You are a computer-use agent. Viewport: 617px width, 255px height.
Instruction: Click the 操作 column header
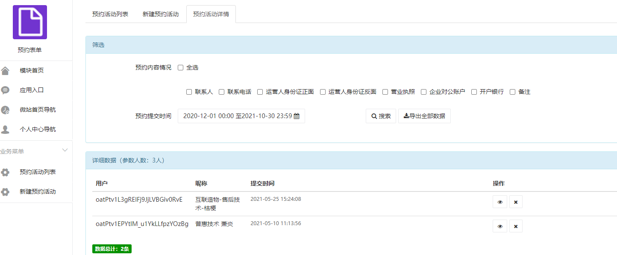(499, 183)
